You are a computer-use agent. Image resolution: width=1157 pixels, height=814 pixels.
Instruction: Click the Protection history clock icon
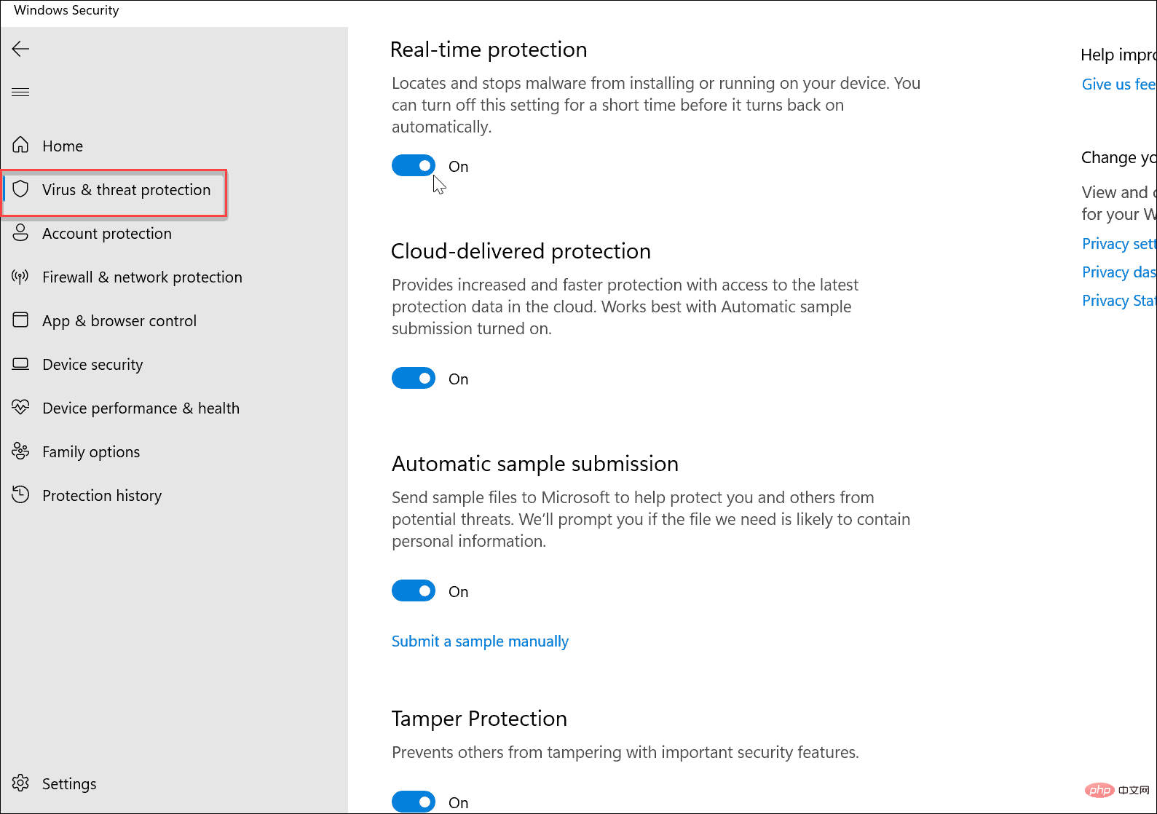(20, 494)
